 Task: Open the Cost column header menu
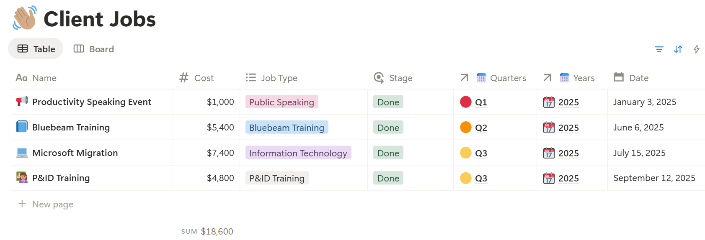(x=204, y=78)
